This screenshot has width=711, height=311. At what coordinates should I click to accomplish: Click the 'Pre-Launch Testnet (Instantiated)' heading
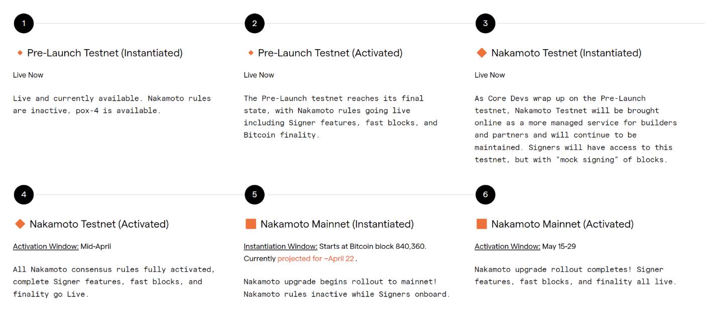coord(104,53)
